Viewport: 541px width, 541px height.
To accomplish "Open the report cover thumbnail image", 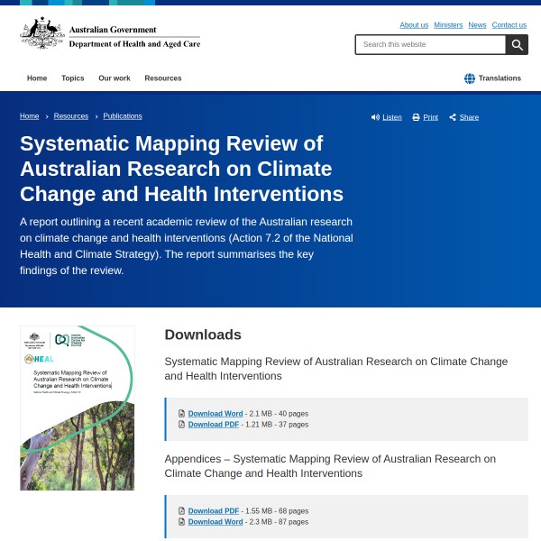I will tap(78, 408).
